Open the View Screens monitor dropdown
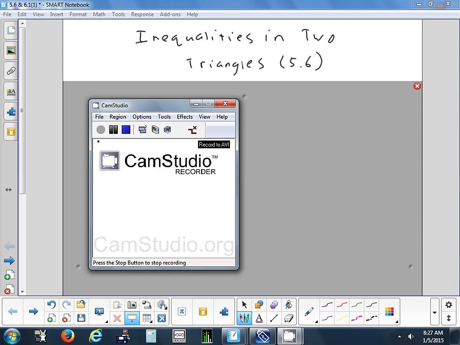This screenshot has height=345, width=460. coord(100,311)
